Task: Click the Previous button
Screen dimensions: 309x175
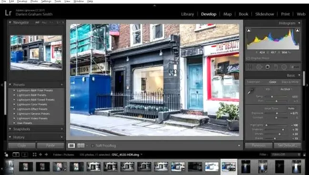Action: [x=259, y=146]
